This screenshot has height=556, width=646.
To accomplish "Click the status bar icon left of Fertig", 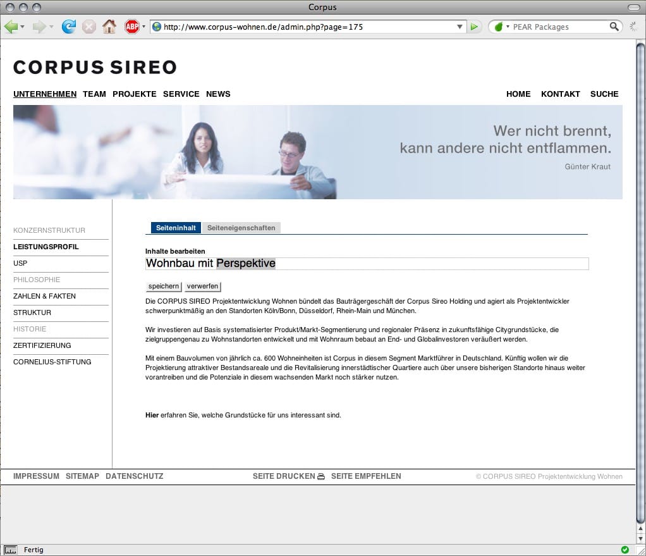I will (x=10, y=550).
